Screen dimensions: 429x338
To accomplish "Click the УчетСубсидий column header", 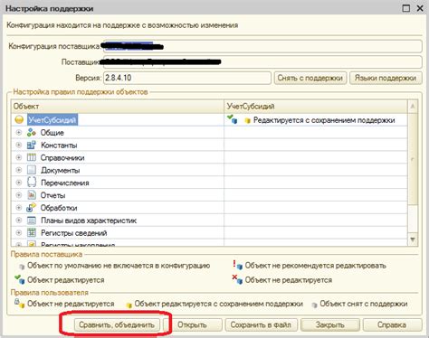I will pos(316,107).
